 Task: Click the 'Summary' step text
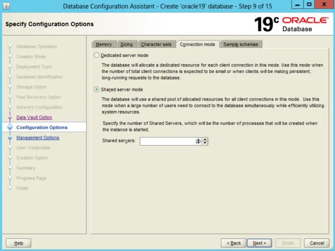pos(26,168)
